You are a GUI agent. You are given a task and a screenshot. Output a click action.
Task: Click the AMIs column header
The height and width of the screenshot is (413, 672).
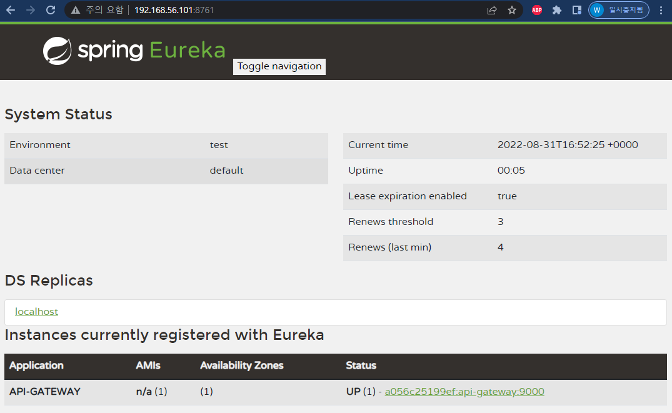[148, 366]
